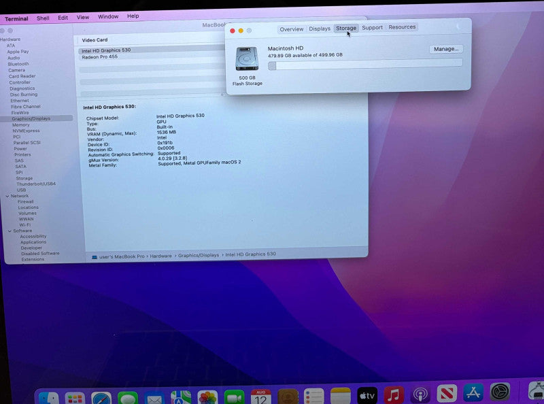Select the Storage tab
This screenshot has width=544, height=404.
346,28
